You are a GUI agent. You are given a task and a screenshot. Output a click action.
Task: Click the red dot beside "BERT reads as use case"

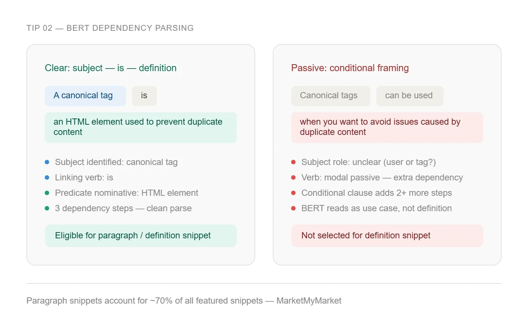tap(293, 208)
